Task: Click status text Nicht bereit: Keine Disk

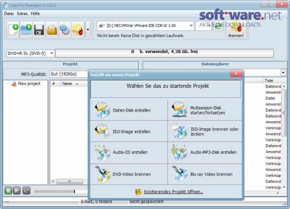Action: [x=140, y=36]
